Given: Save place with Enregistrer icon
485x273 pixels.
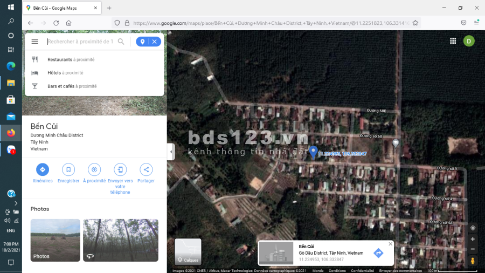Looking at the screenshot, I should pos(68,169).
